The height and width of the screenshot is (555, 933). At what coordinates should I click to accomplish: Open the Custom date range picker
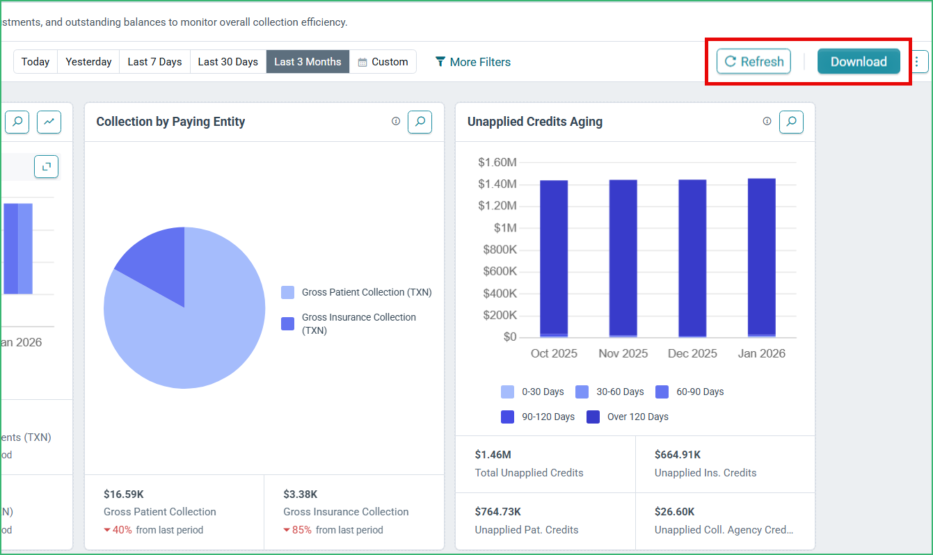click(x=383, y=62)
